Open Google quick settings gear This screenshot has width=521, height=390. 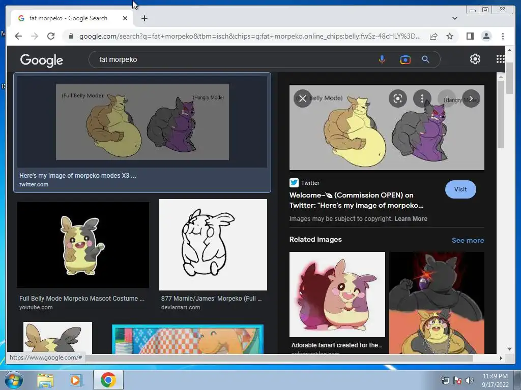click(x=475, y=59)
